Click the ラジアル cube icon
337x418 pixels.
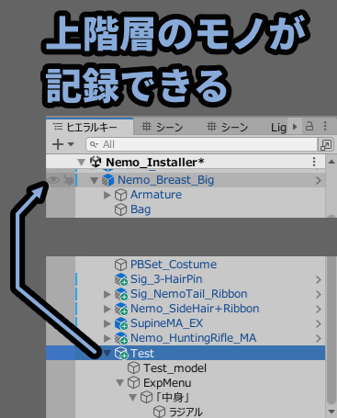(x=159, y=412)
